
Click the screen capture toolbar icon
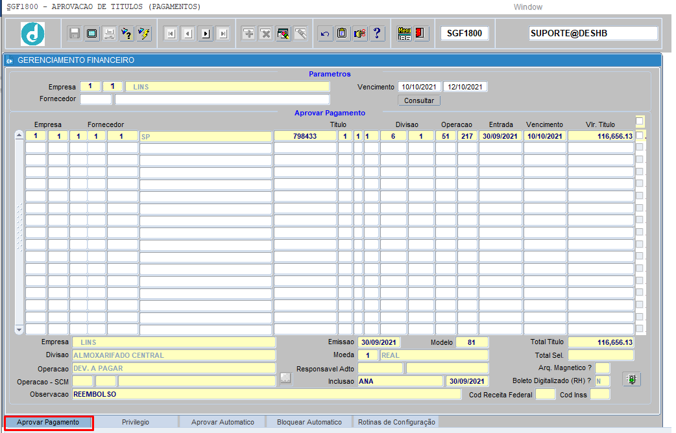(x=92, y=34)
